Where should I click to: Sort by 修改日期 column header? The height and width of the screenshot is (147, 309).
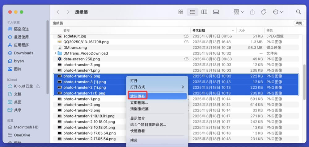(199, 30)
